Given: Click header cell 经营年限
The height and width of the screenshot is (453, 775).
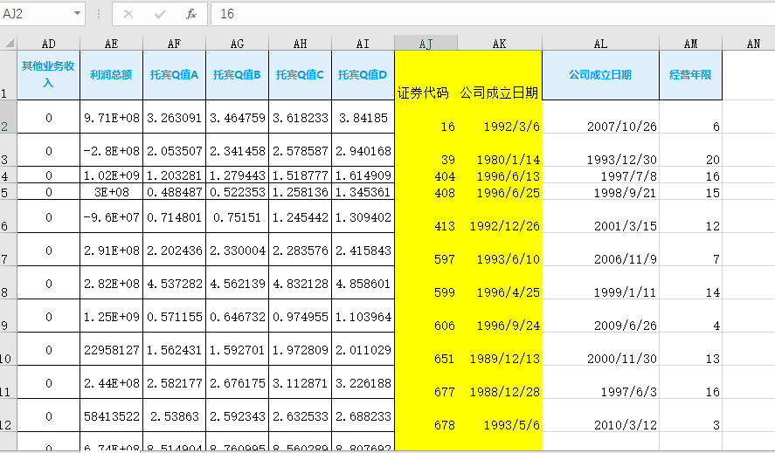Looking at the screenshot, I should click(x=690, y=75).
